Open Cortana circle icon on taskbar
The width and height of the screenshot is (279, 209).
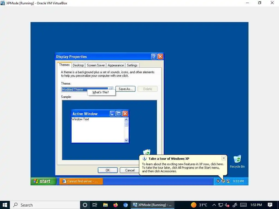coord(85,205)
